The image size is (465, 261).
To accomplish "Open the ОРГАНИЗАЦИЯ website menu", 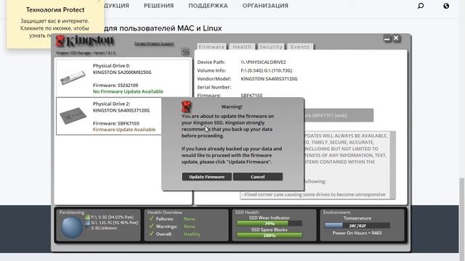I will (265, 6).
